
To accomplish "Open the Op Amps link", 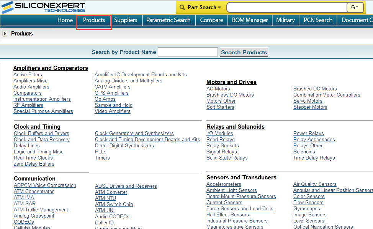I will point(105,99).
